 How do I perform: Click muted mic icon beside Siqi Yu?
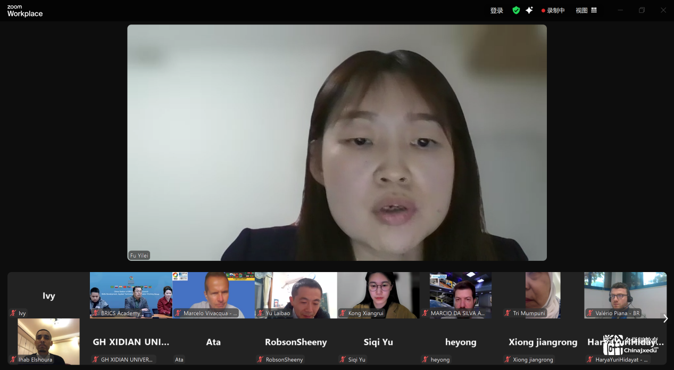click(x=343, y=360)
